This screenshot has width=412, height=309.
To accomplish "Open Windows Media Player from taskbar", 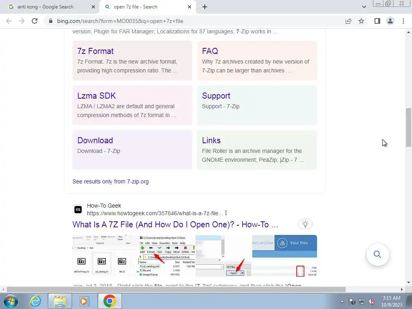I will (84, 301).
